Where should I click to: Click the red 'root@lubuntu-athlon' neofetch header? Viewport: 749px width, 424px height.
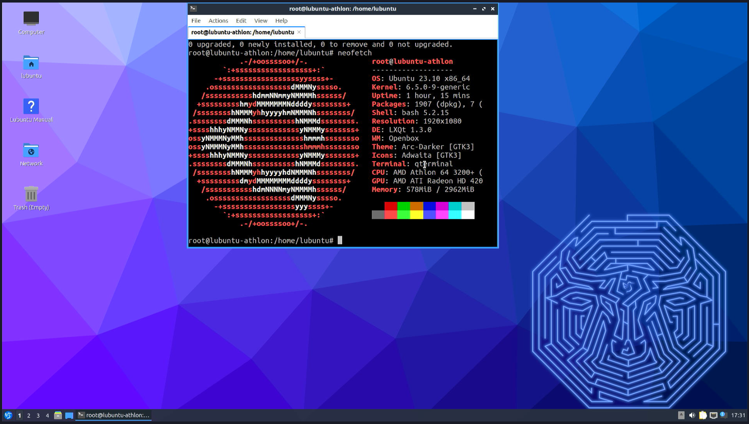412,61
